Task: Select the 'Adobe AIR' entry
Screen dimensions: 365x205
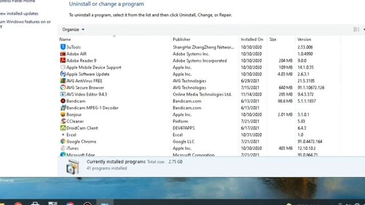Action: coord(76,54)
